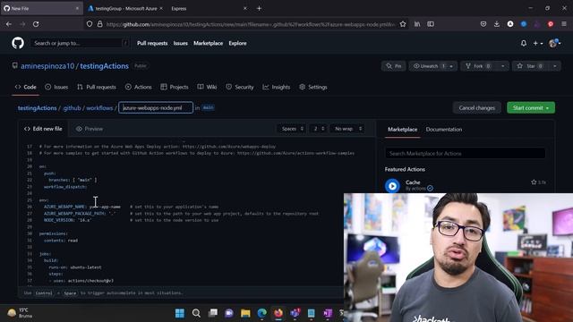Open a new browser tab

[259, 8]
